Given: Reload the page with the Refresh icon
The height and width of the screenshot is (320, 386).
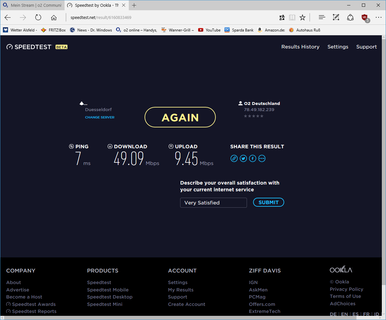Looking at the screenshot, I should coord(38,18).
